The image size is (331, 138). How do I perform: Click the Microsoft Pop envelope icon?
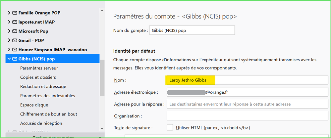click(x=15, y=31)
